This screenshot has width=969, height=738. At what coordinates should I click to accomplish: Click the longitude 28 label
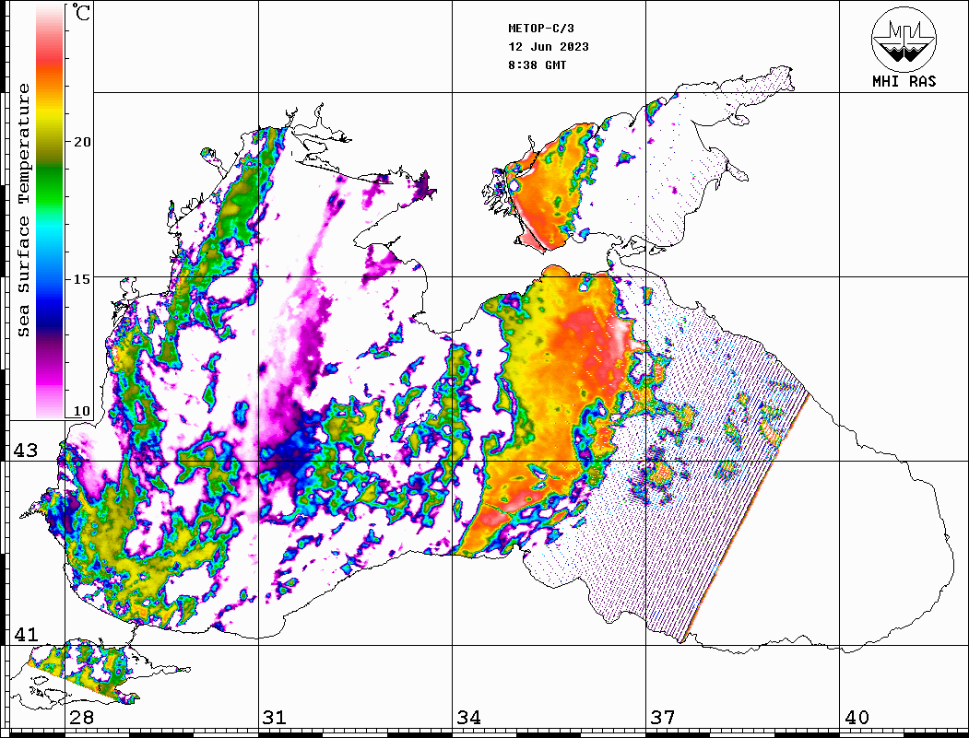click(x=81, y=718)
